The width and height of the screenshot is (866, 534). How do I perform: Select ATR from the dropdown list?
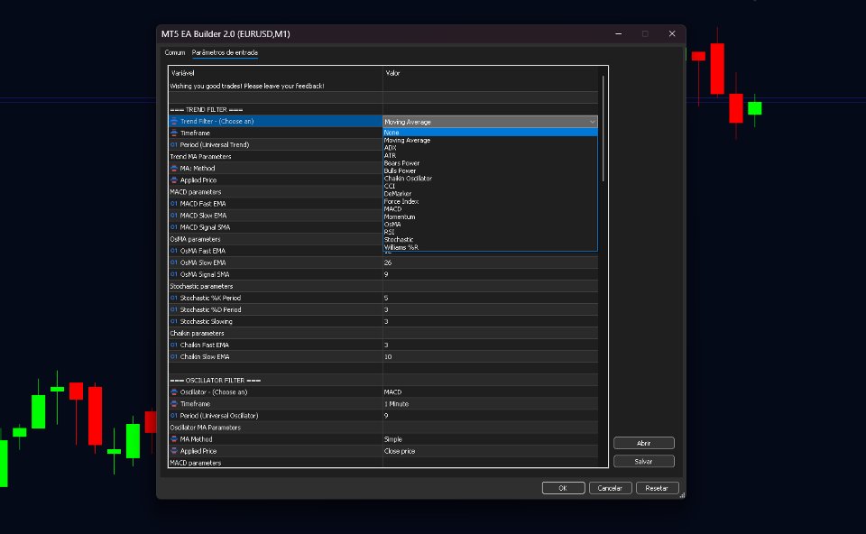pos(490,156)
